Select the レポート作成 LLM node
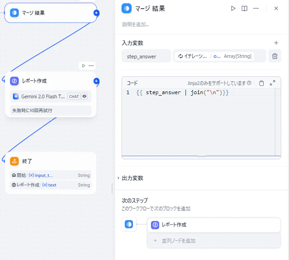Viewport: 289px width, 260px height. tap(51, 94)
